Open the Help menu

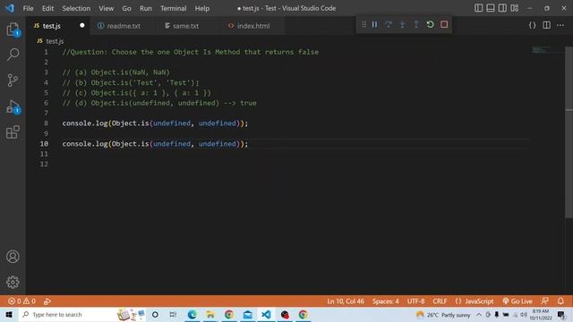click(202, 8)
